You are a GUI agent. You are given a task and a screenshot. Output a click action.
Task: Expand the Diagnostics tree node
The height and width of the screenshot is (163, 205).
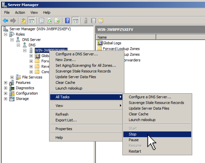coord(5,88)
